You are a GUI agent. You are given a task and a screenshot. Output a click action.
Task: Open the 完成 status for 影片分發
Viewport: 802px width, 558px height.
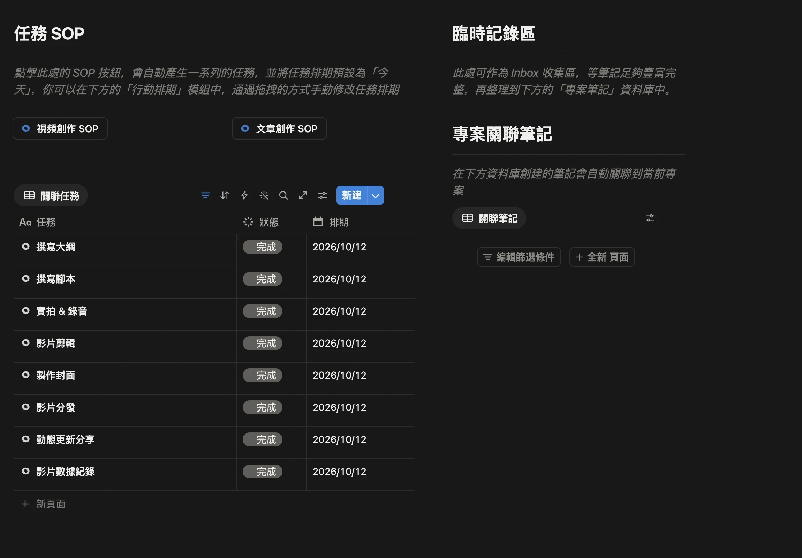pos(262,407)
